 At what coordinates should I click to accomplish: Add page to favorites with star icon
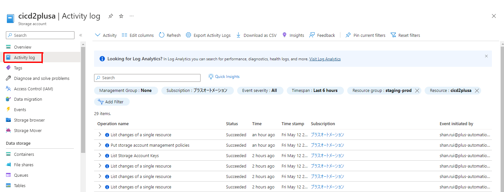point(121,16)
